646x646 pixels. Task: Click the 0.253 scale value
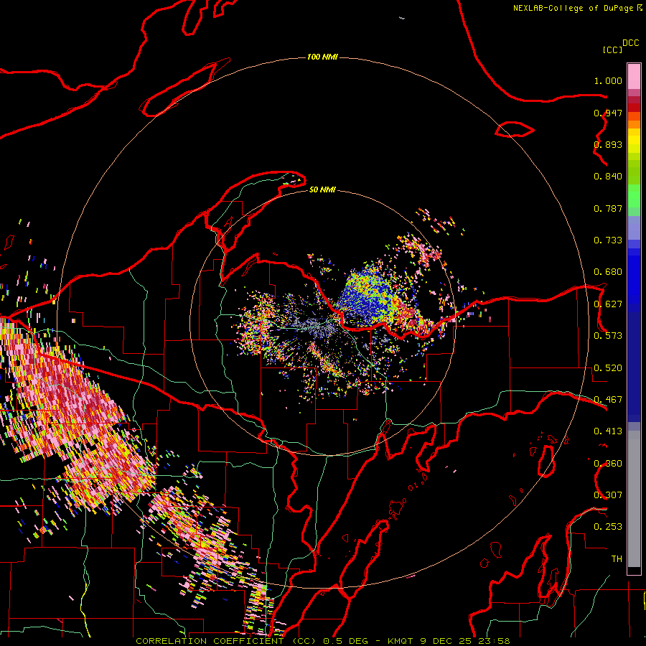[608, 527]
